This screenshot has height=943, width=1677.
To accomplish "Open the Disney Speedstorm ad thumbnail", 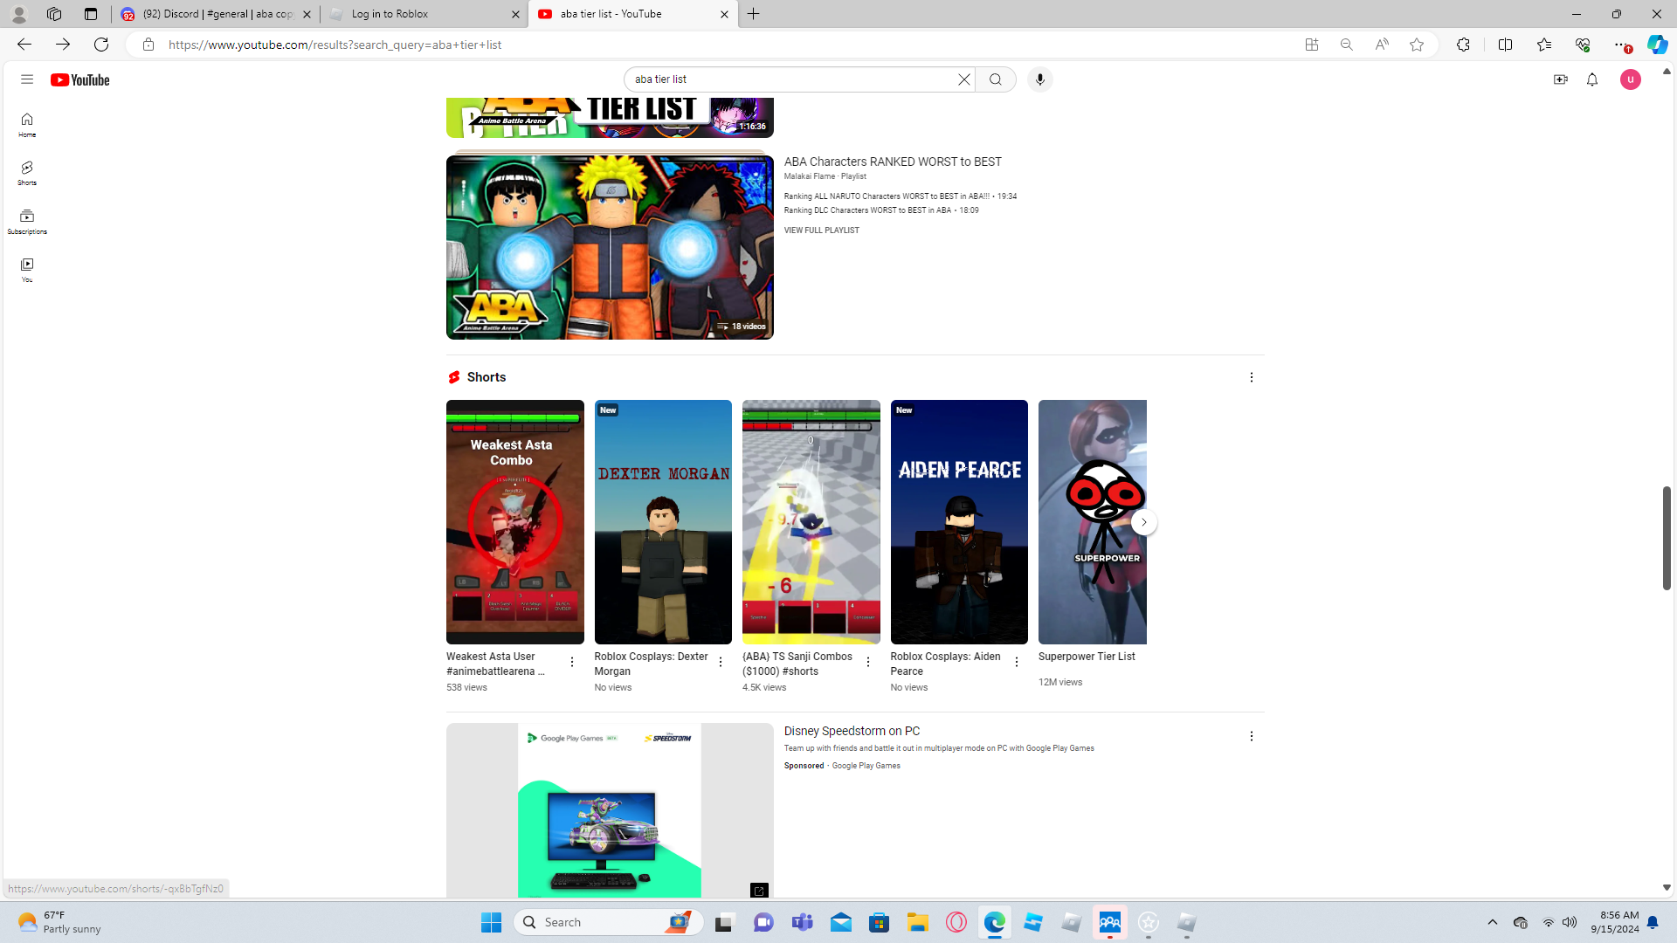I will click(x=610, y=810).
